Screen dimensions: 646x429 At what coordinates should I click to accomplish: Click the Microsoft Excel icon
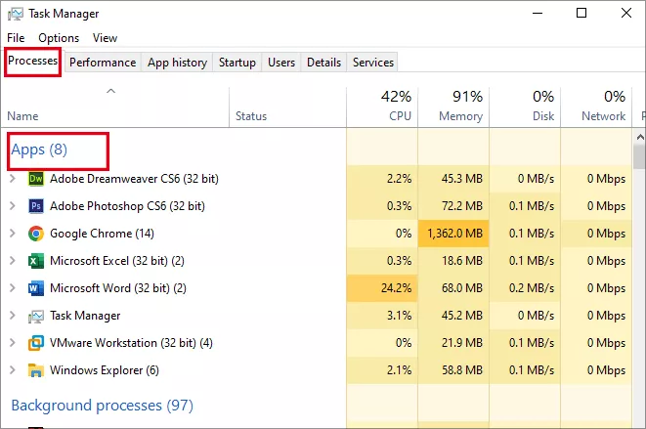pyautogui.click(x=36, y=261)
